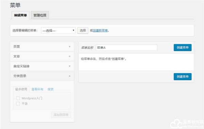Screen dimensions: 204x129
Task: Expand the 自定义链接 panel arrow
Action: pyautogui.click(x=70, y=66)
